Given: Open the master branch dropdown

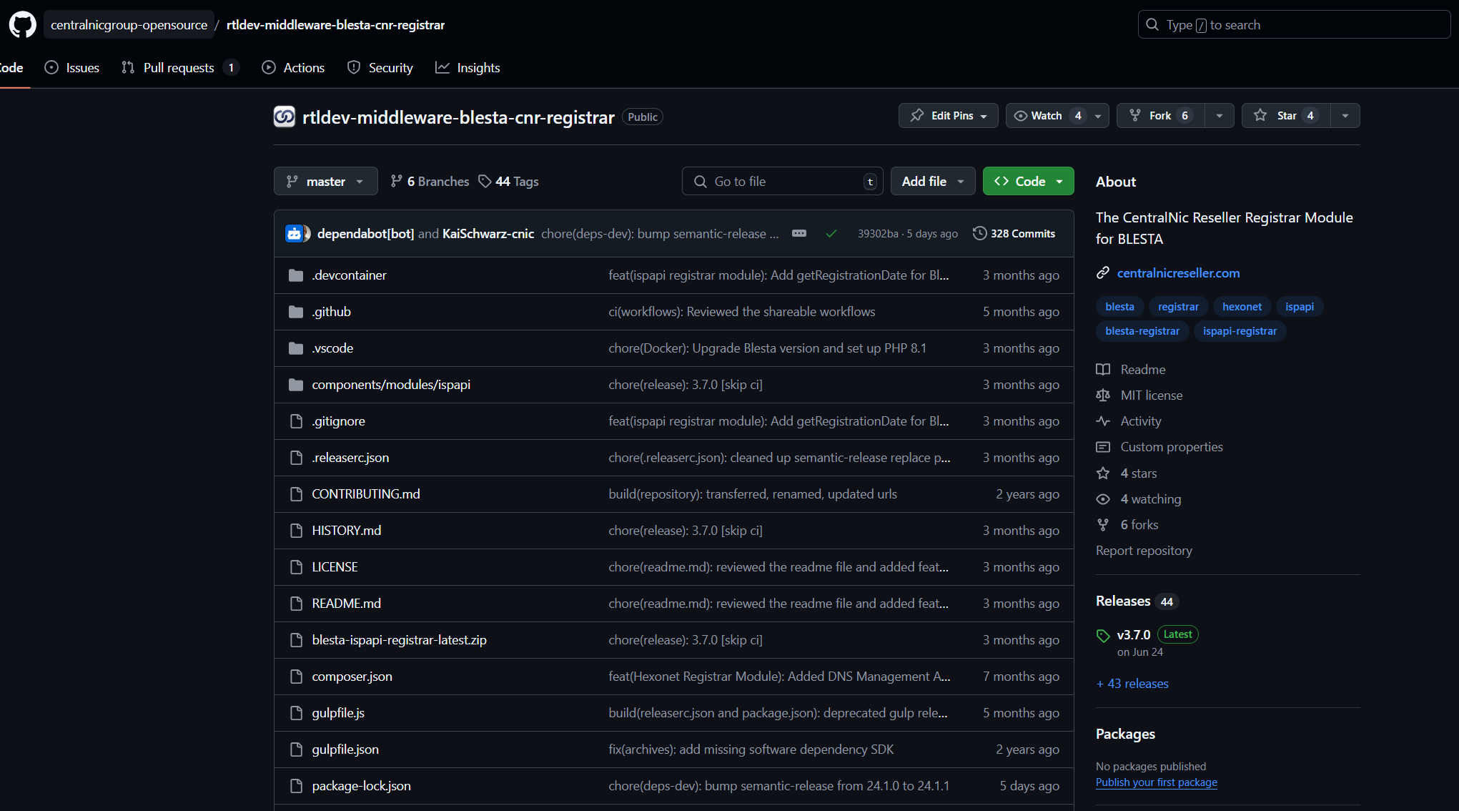Looking at the screenshot, I should (x=325, y=181).
